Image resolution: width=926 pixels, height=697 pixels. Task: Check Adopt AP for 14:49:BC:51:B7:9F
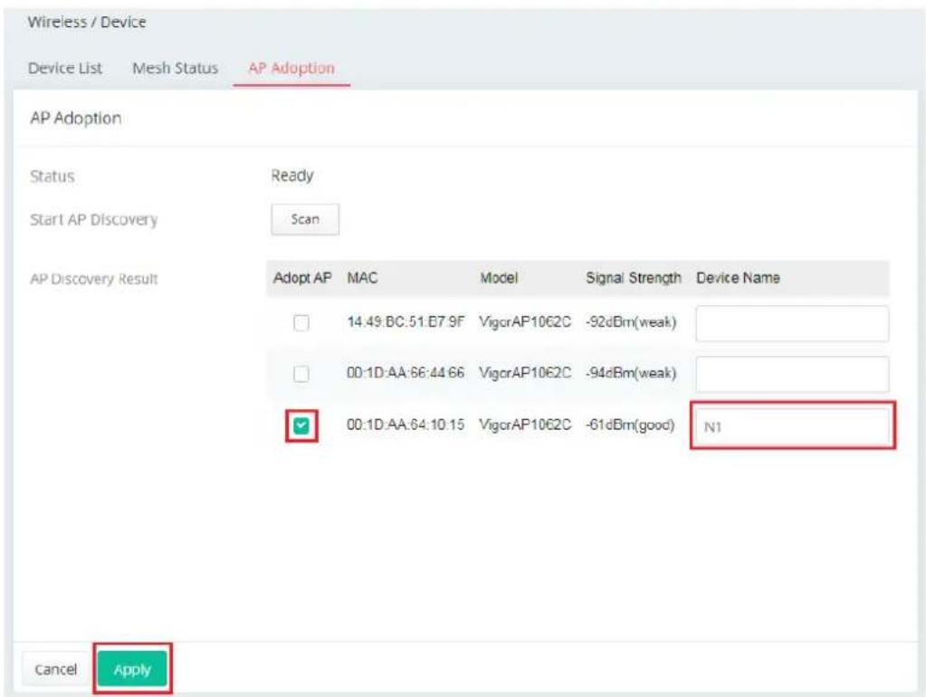click(x=301, y=322)
